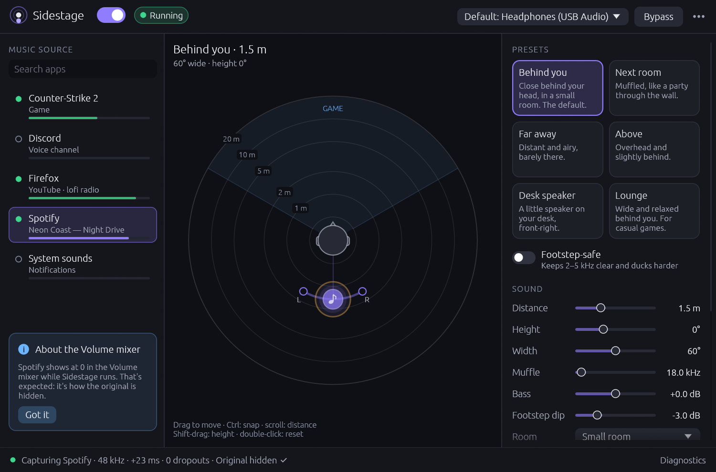Click System sounds inactive status circle
The image size is (716, 472).
click(19, 259)
